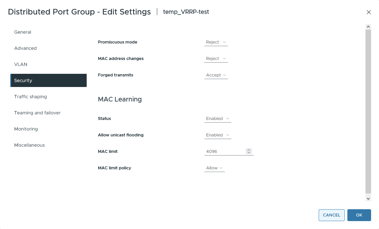Click the OK button to save

point(359,215)
